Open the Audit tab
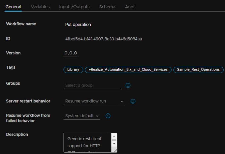Screen dimensions: 225x154 pos(130,7)
